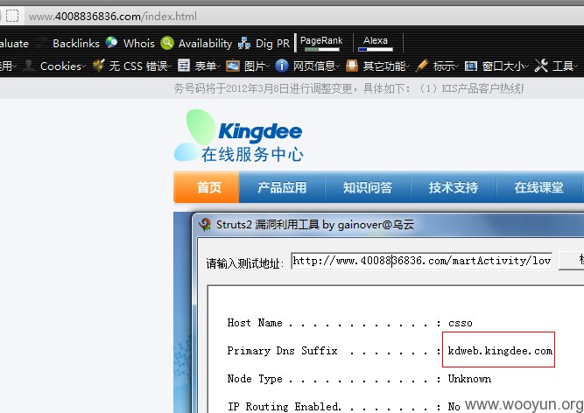This screenshot has width=584, height=413.
Task: Open the 知识问答 tab
Action: click(x=368, y=187)
